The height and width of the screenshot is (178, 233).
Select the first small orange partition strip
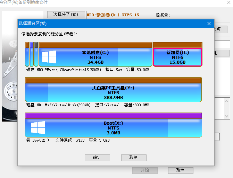click(27, 54)
